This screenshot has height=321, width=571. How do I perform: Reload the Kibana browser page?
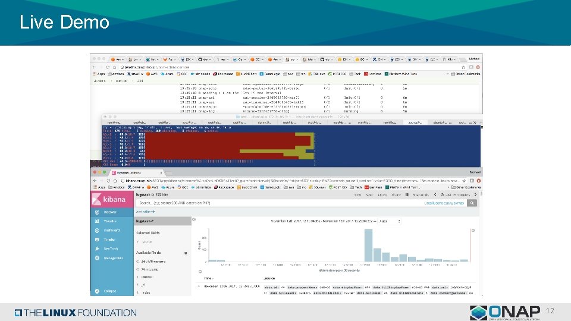pyautogui.click(x=108, y=181)
